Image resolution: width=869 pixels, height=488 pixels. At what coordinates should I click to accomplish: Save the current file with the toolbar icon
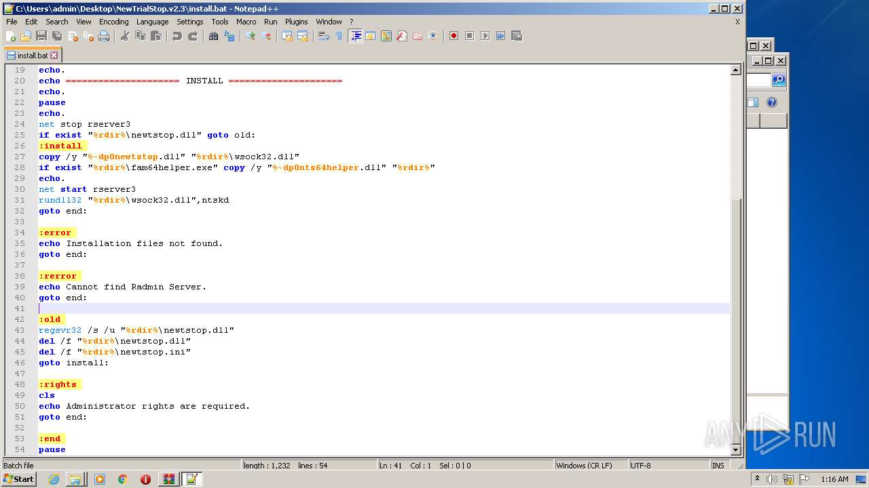(41, 36)
